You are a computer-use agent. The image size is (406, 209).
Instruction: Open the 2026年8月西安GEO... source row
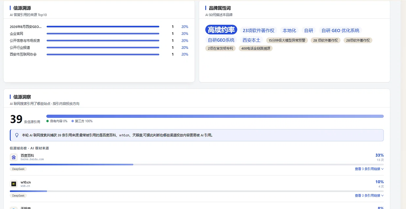(x=99, y=27)
